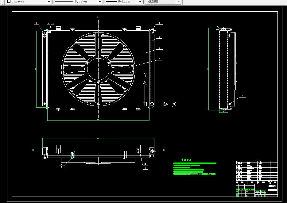Select the fan hub center circle
Screen dimensions: 287x203
coord(98,69)
